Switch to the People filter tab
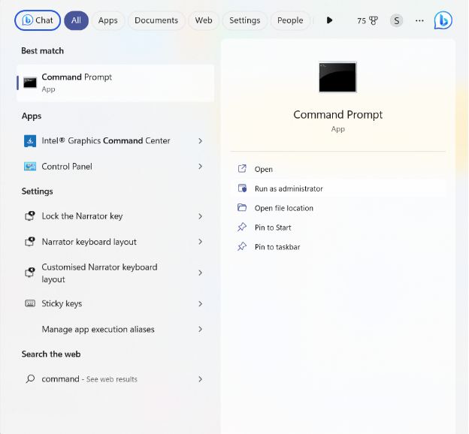This screenshot has height=434, width=469. tap(290, 20)
